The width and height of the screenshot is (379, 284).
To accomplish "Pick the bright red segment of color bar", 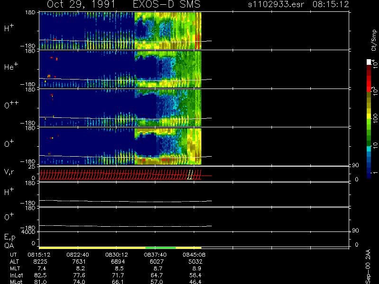I will pyautogui.click(x=369, y=83).
